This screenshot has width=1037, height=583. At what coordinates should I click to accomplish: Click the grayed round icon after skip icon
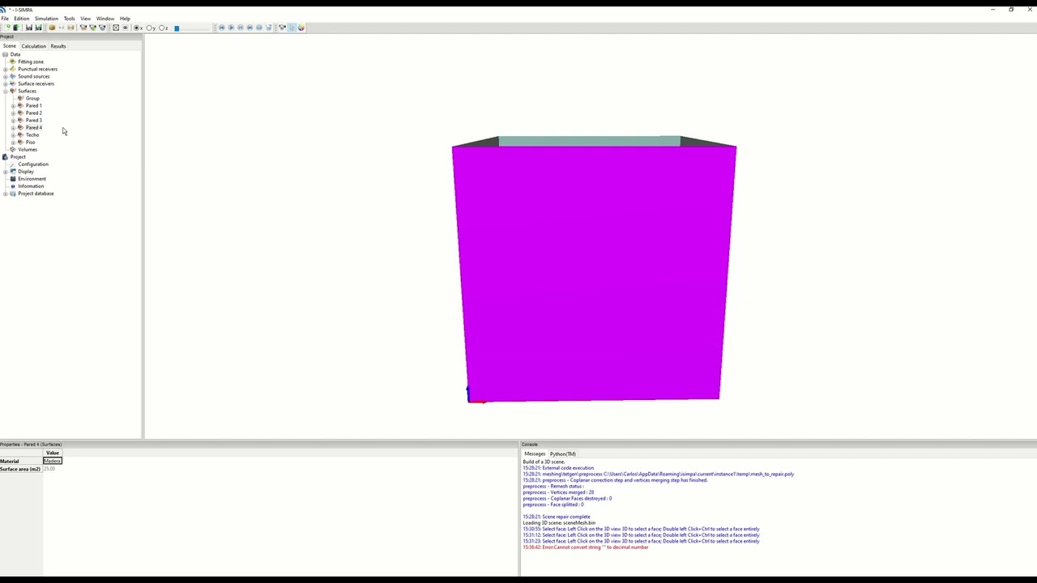(259, 28)
